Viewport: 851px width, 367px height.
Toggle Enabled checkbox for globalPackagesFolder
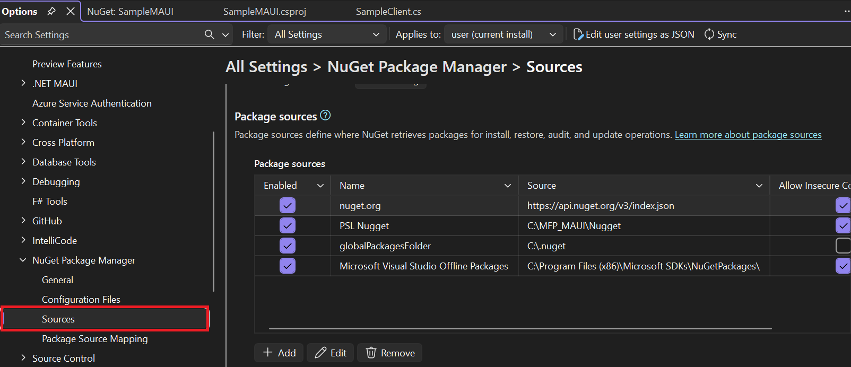(288, 246)
